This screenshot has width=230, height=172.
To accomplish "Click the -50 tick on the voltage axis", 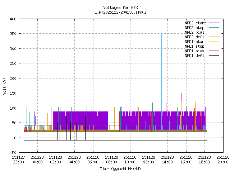I will point(12,153).
